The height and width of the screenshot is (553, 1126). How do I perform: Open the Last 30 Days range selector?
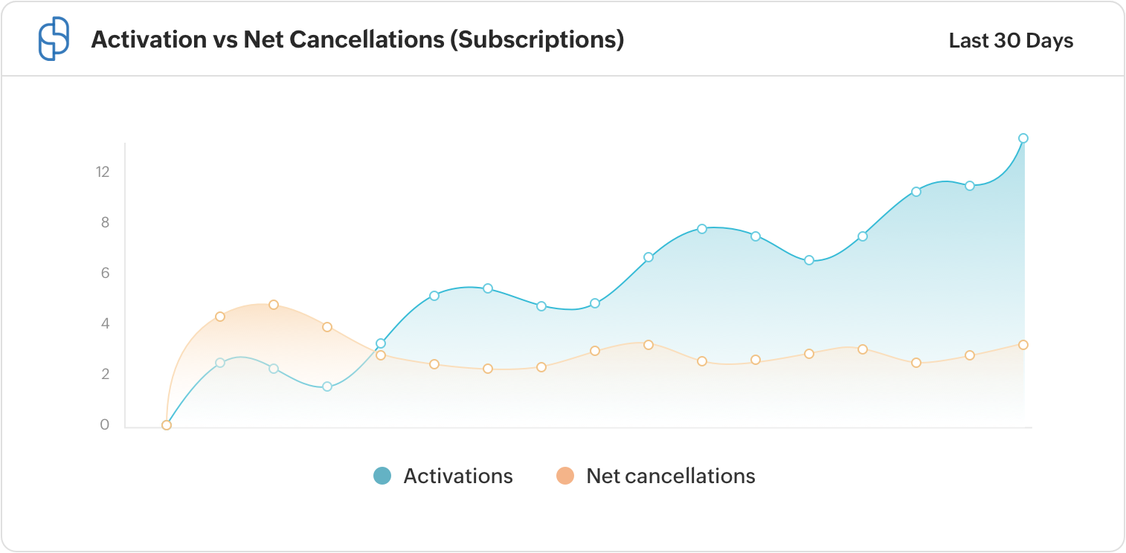click(1011, 40)
